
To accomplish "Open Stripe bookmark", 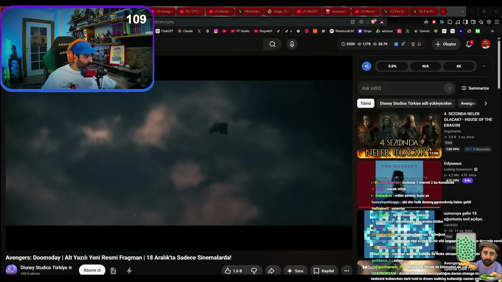I will tap(365, 31).
